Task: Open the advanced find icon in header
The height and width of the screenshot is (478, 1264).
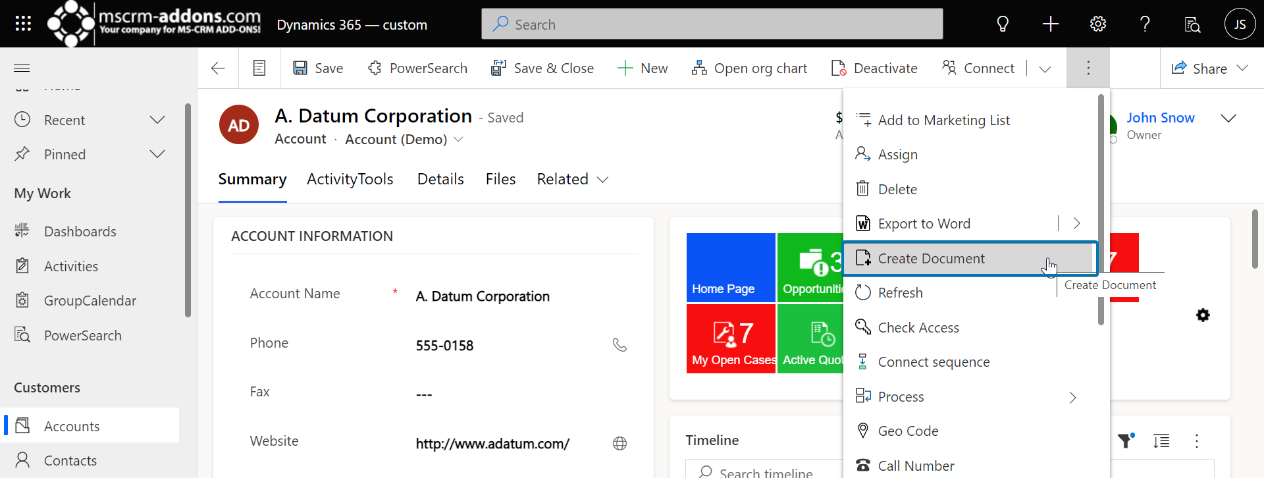Action: coord(1192,24)
